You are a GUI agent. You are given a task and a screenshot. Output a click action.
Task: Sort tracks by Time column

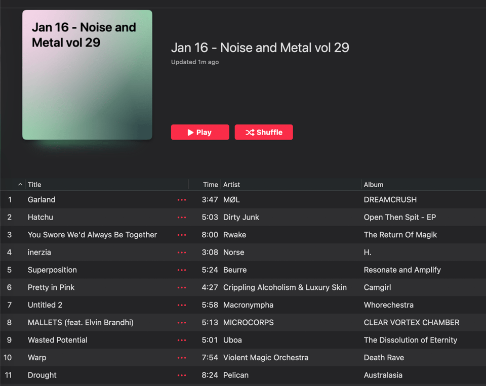[210, 185]
